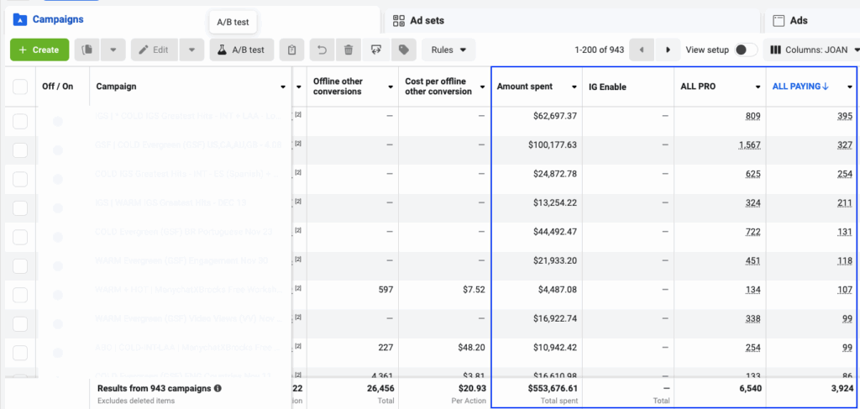Click the ALL PRO value 722
The height and width of the screenshot is (409, 860).
tap(753, 232)
